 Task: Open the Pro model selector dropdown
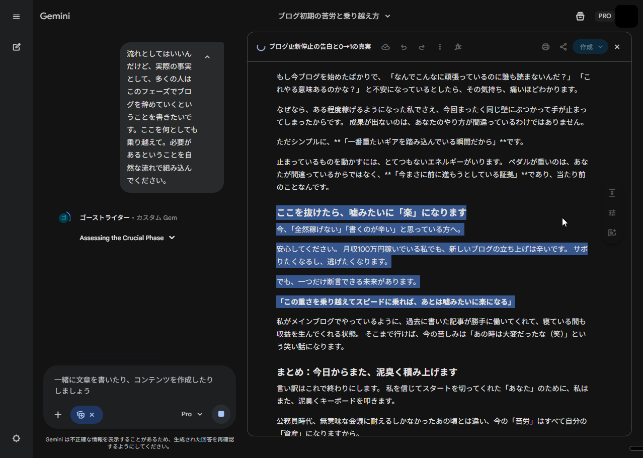[192, 414]
